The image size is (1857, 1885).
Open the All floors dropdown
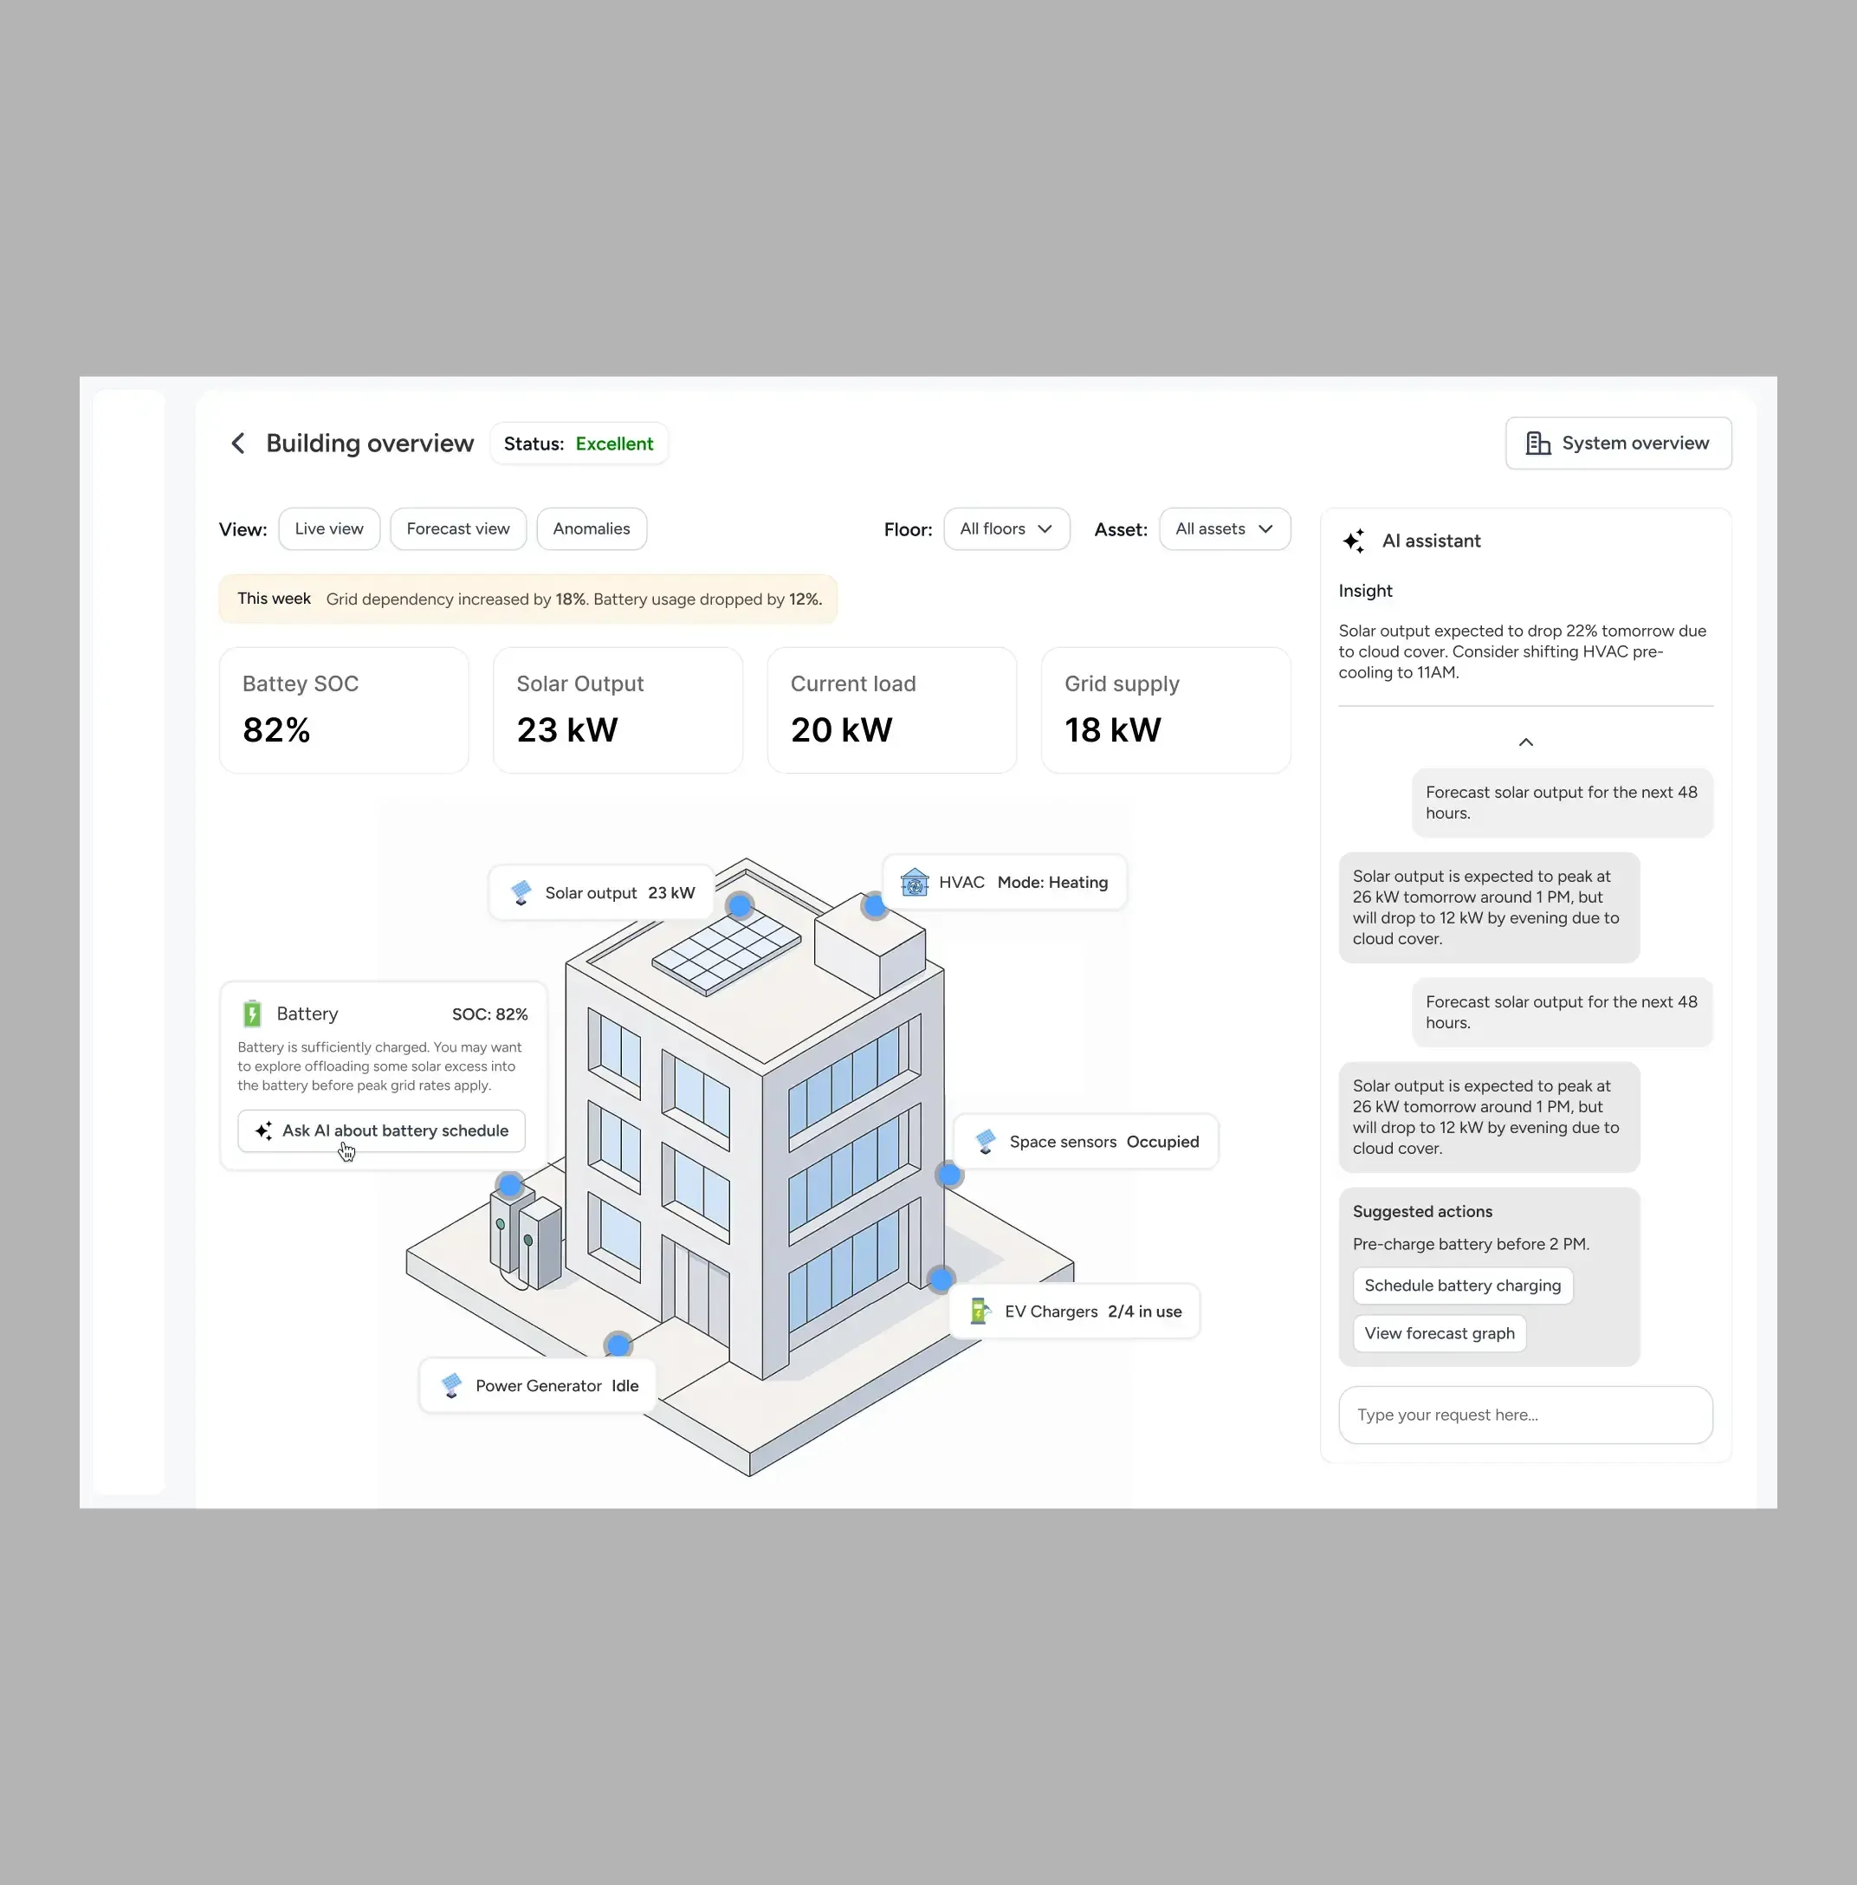click(1006, 528)
